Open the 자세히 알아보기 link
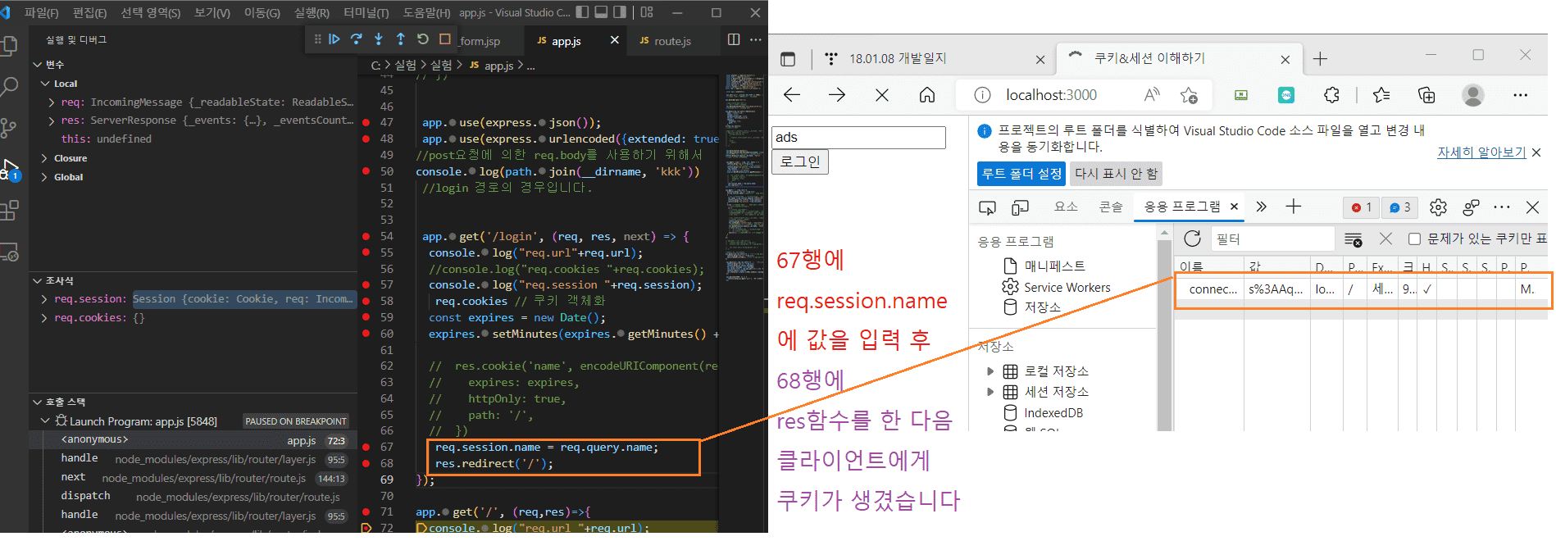 click(1481, 152)
